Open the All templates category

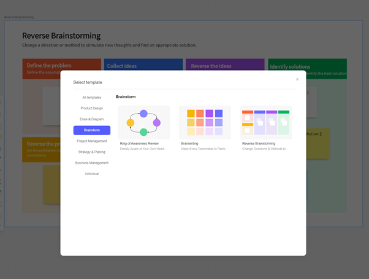tap(92, 97)
